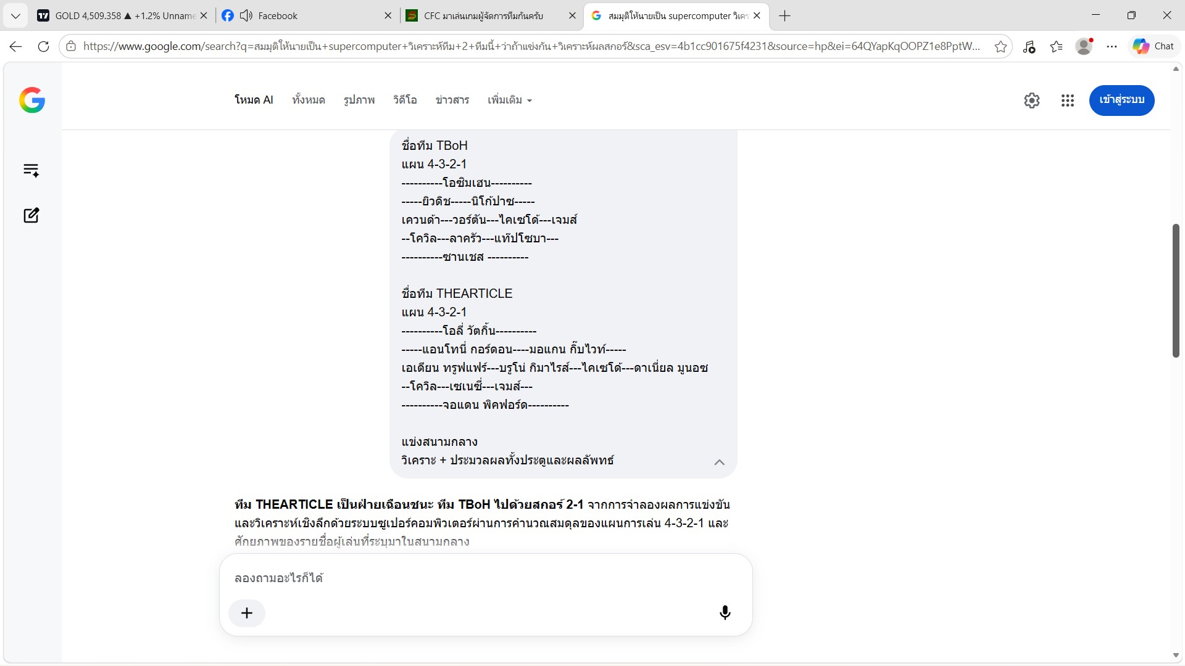Refresh the current page

[43, 46]
